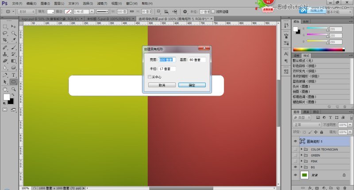Select the Gradient tool

(14, 61)
